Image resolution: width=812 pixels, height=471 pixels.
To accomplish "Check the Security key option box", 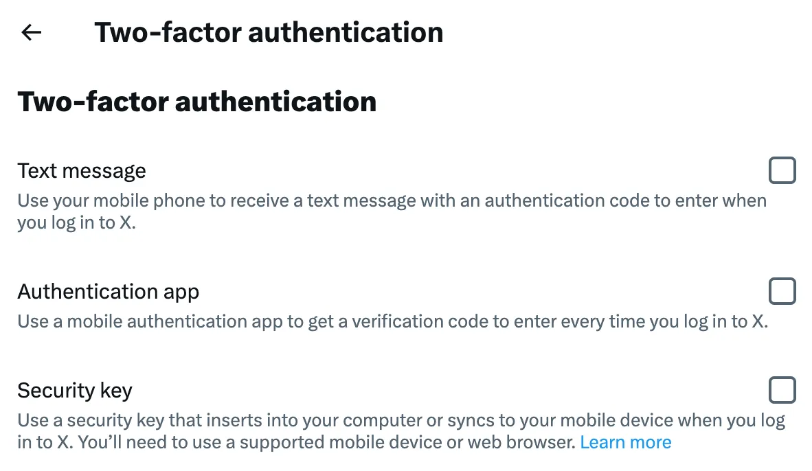I will (x=782, y=390).
